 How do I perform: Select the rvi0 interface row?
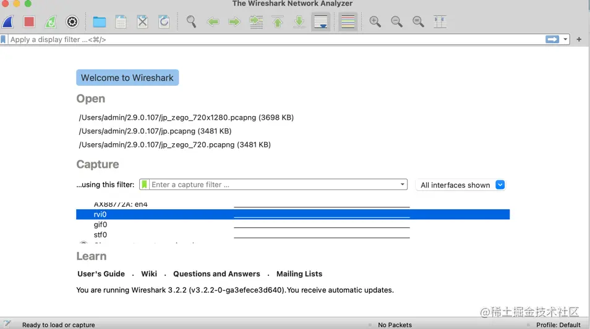293,214
